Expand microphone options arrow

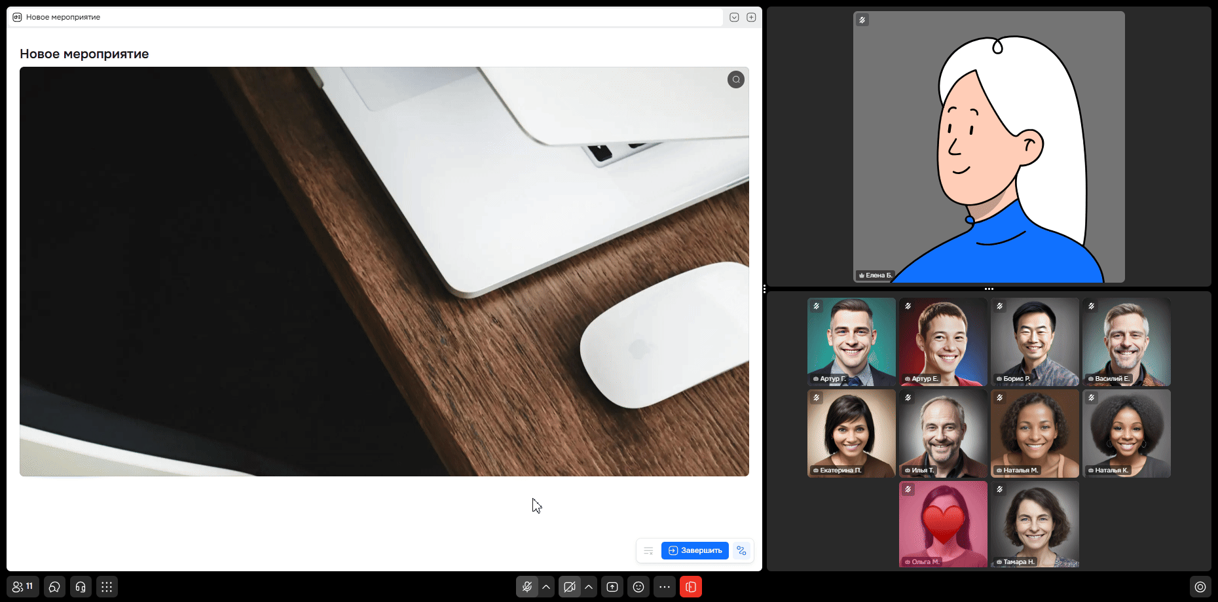pyautogui.click(x=546, y=587)
